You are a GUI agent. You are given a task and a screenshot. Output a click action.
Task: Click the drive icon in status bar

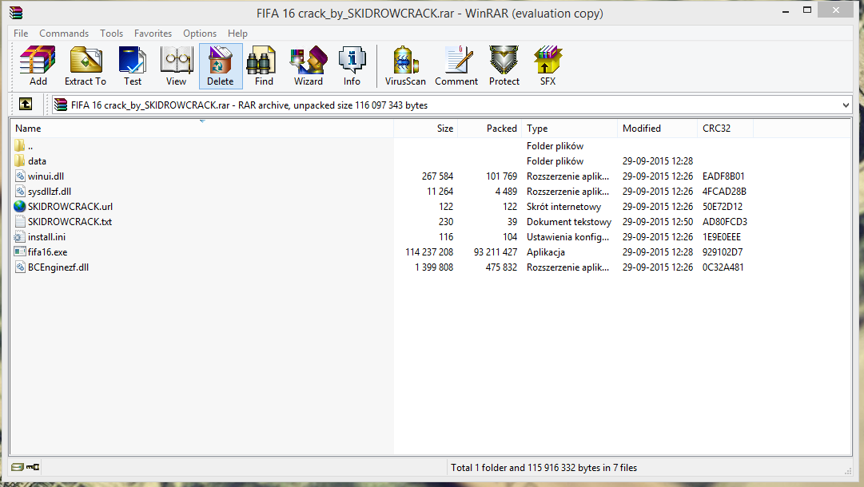pos(17,467)
